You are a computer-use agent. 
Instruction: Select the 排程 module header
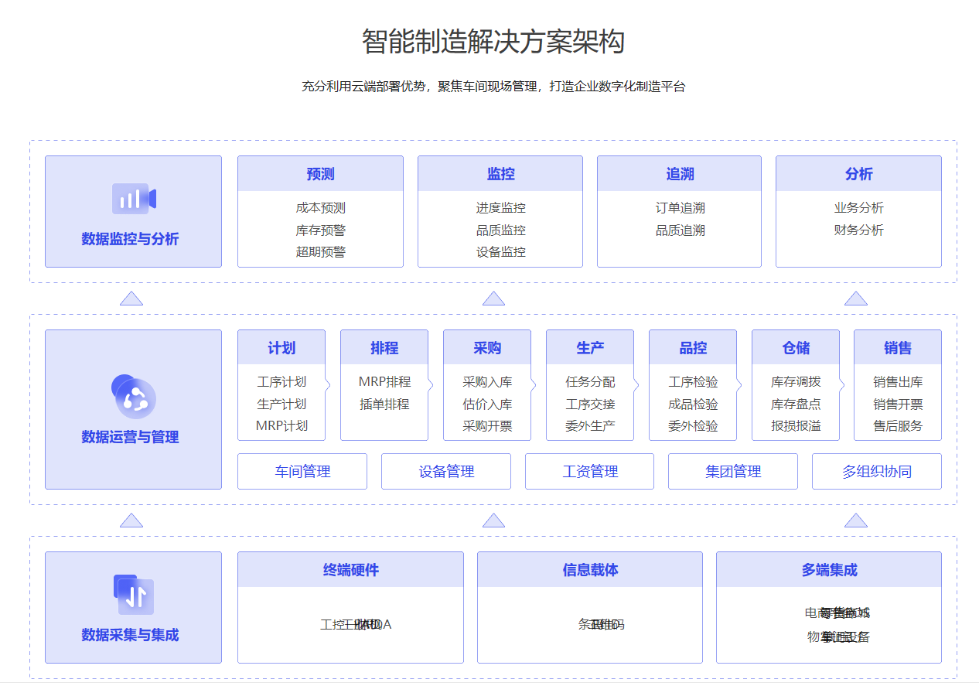(x=384, y=348)
